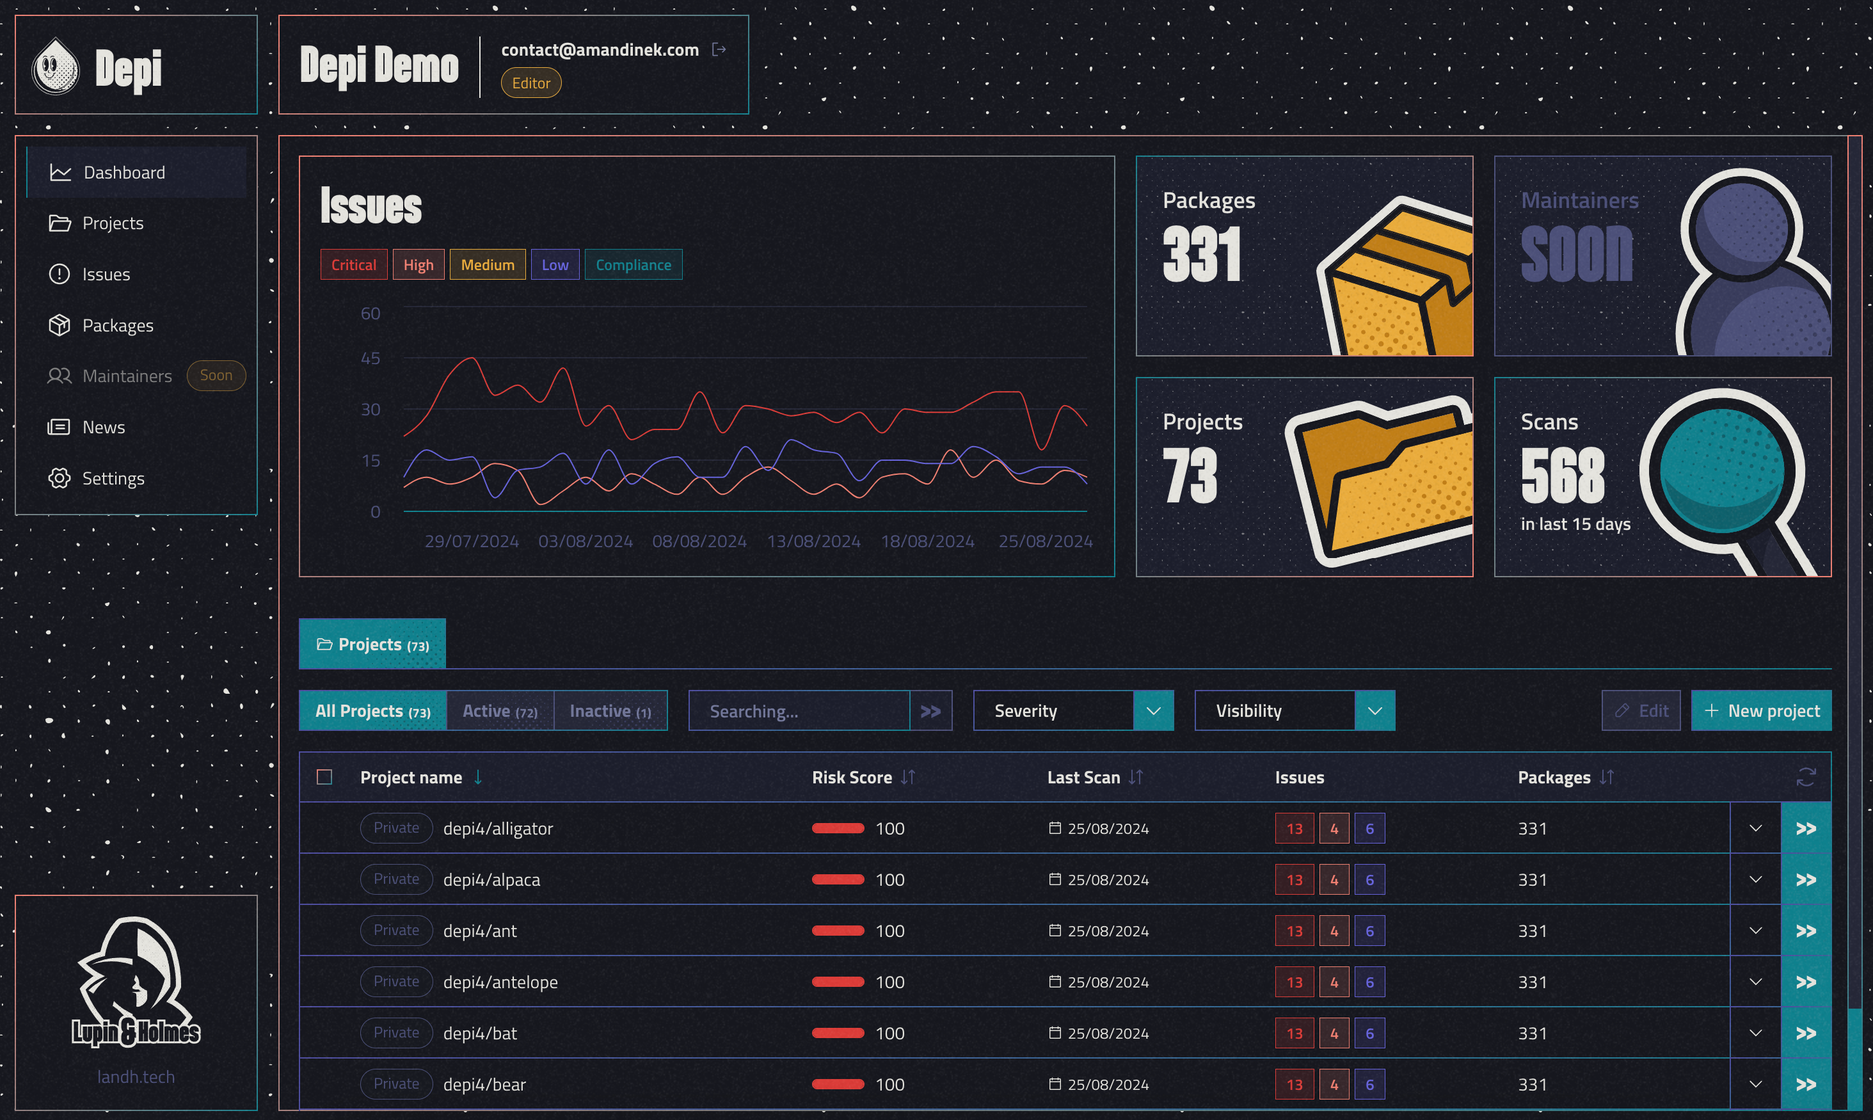Open depi4/alligator via its double-arrow icon
Image resolution: width=1873 pixels, height=1120 pixels.
(1806, 829)
